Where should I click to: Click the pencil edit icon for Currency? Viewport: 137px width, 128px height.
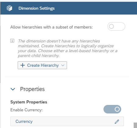pos(117,121)
